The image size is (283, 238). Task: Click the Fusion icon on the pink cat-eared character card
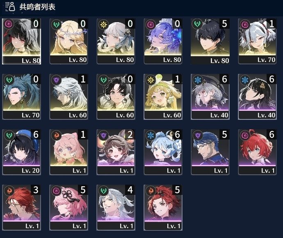[x=56, y=135]
